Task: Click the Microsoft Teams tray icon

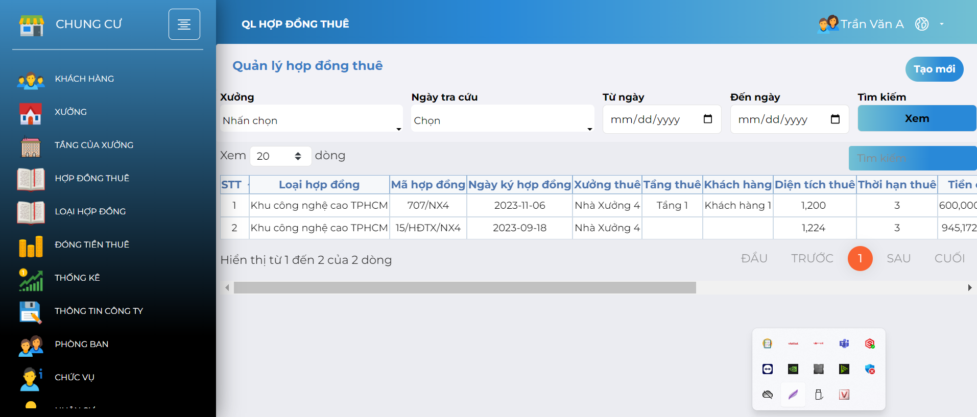Action: pos(844,344)
